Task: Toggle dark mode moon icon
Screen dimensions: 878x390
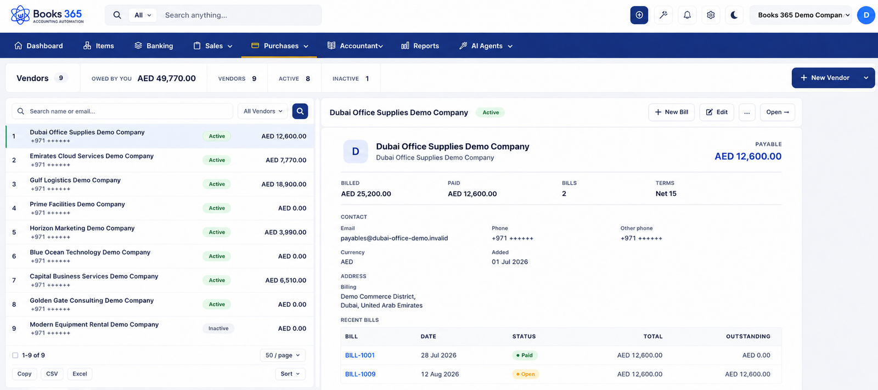Action: (x=734, y=15)
